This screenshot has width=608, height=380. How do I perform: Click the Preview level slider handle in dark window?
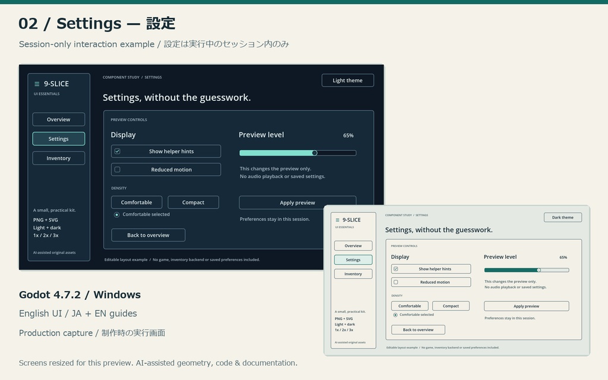(315, 153)
